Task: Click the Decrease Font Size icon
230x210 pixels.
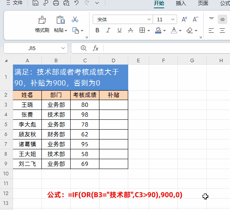Action: (195, 19)
